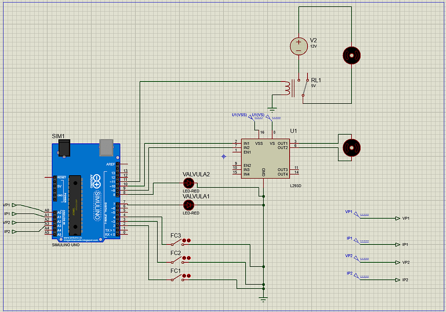
Task: Click the VP1 output terminal on the right
Action: [x=397, y=218]
